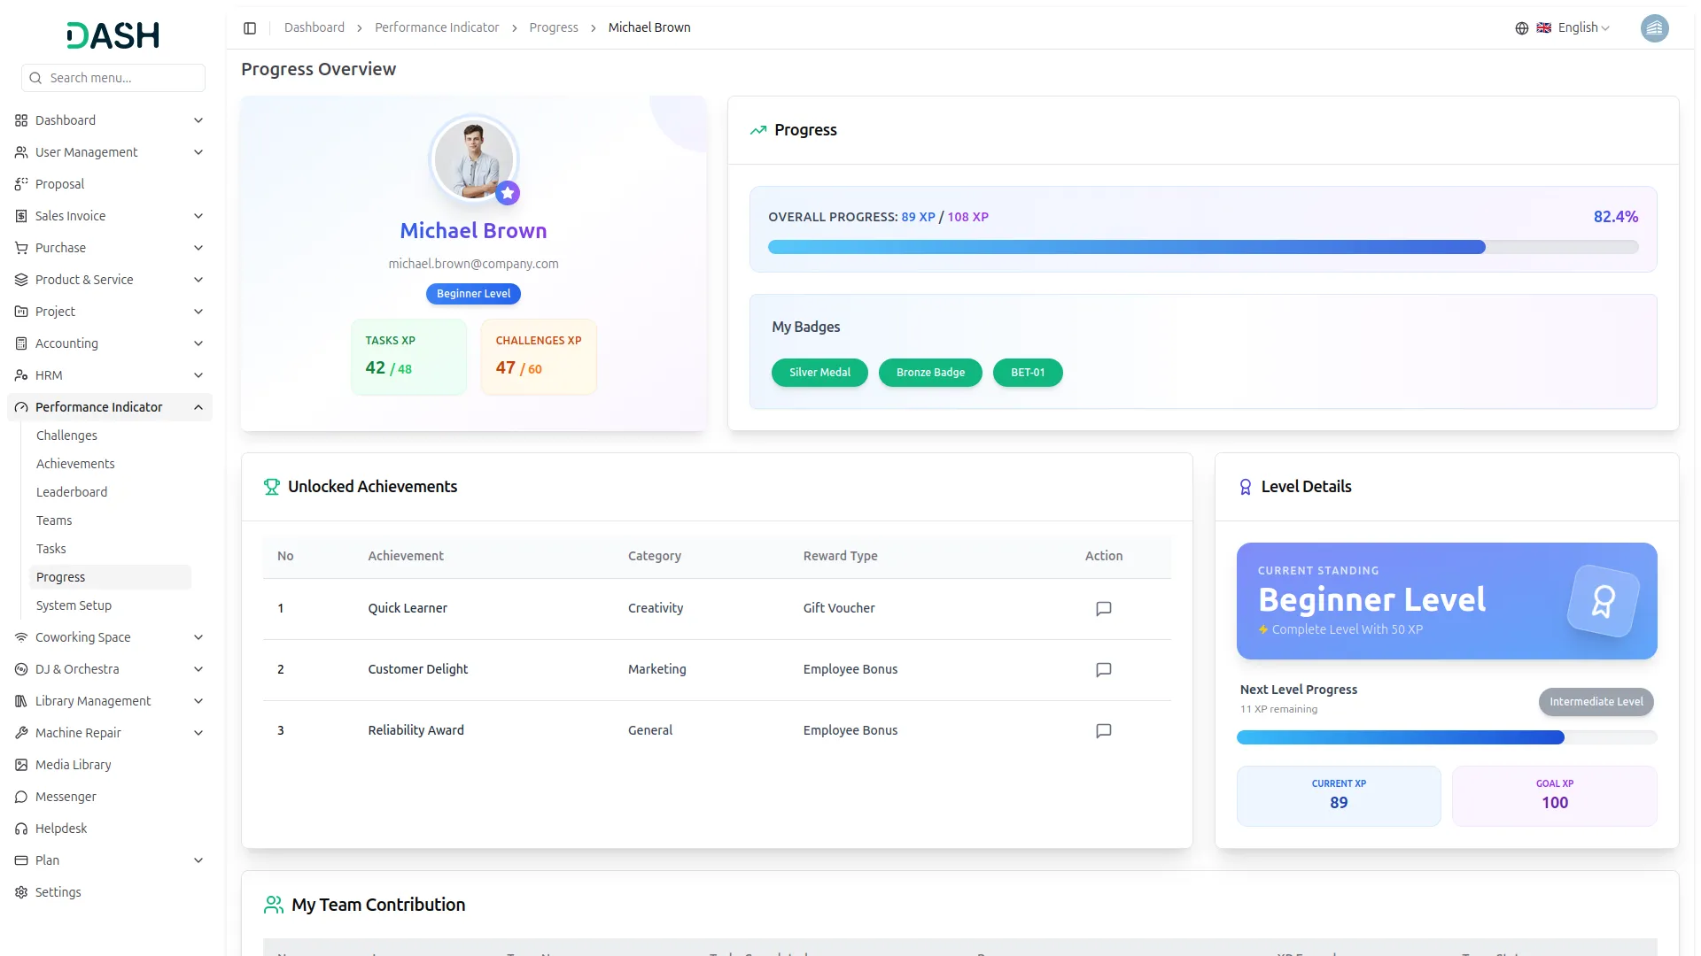This screenshot has height=956, width=1701.
Task: Click the star badge on profile photo
Action: tap(508, 193)
